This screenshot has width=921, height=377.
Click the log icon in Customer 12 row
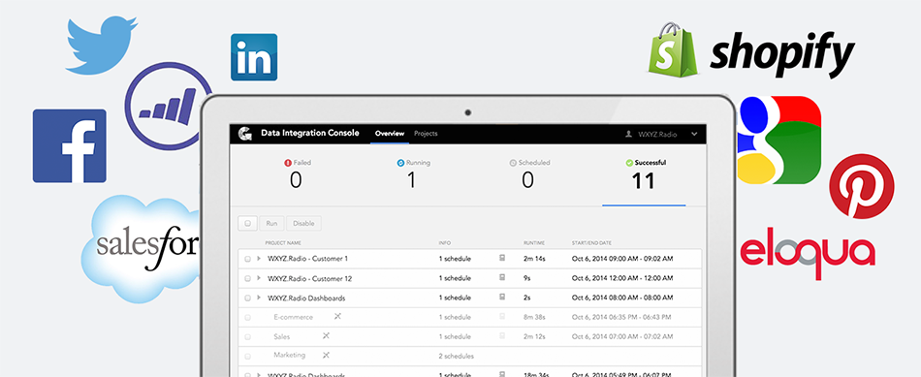[502, 278]
